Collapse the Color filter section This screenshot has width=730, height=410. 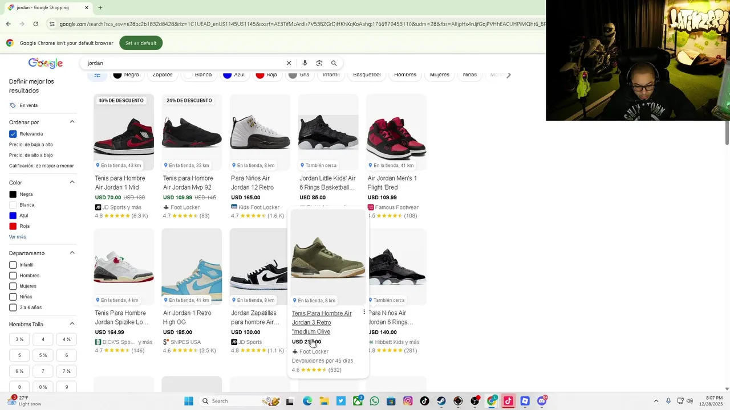pyautogui.click(x=72, y=182)
